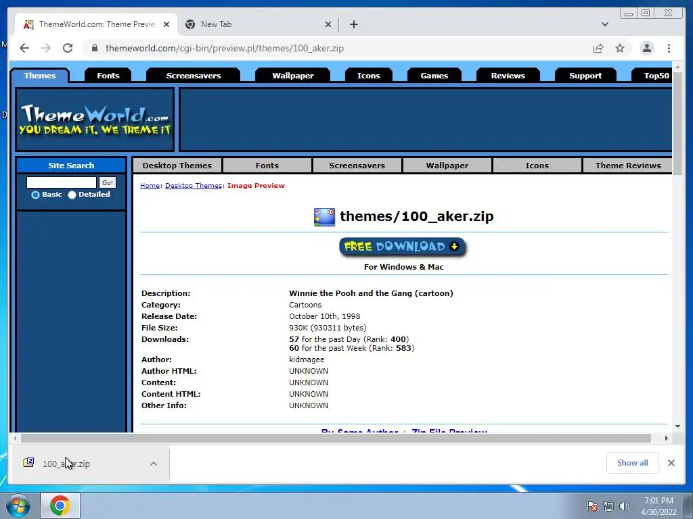Open Icons gray menu button
This screenshot has height=519, width=693.
click(537, 166)
